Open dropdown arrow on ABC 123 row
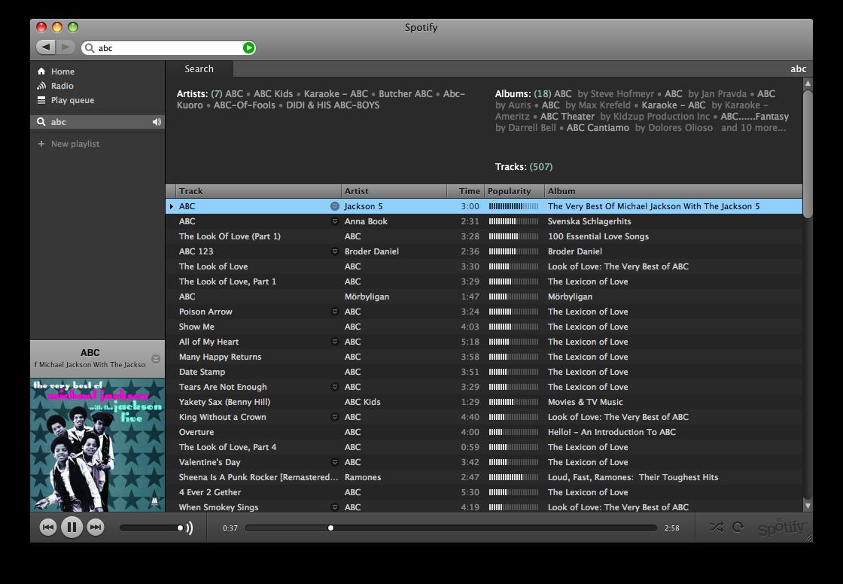This screenshot has height=584, width=843. click(x=334, y=251)
